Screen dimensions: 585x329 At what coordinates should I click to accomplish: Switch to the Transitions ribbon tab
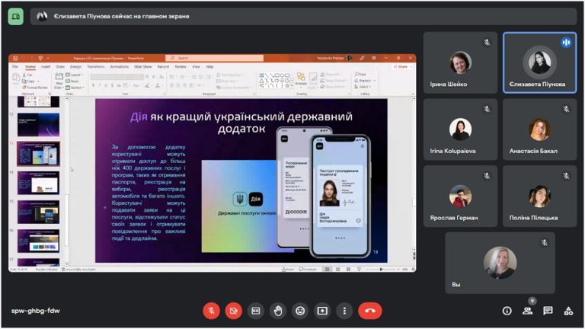[96, 67]
